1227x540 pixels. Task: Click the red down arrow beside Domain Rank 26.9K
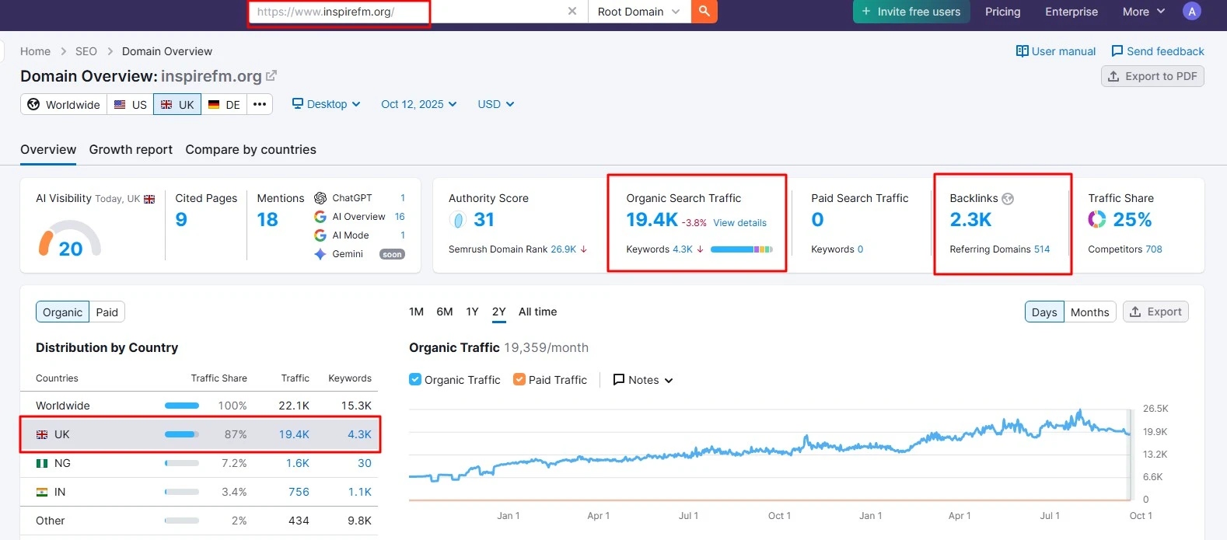coord(584,249)
